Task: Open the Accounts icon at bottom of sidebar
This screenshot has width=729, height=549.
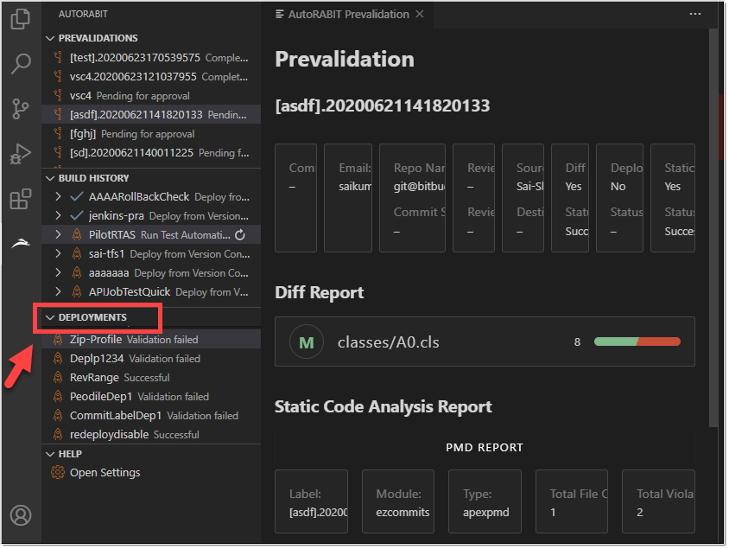Action: [21, 515]
